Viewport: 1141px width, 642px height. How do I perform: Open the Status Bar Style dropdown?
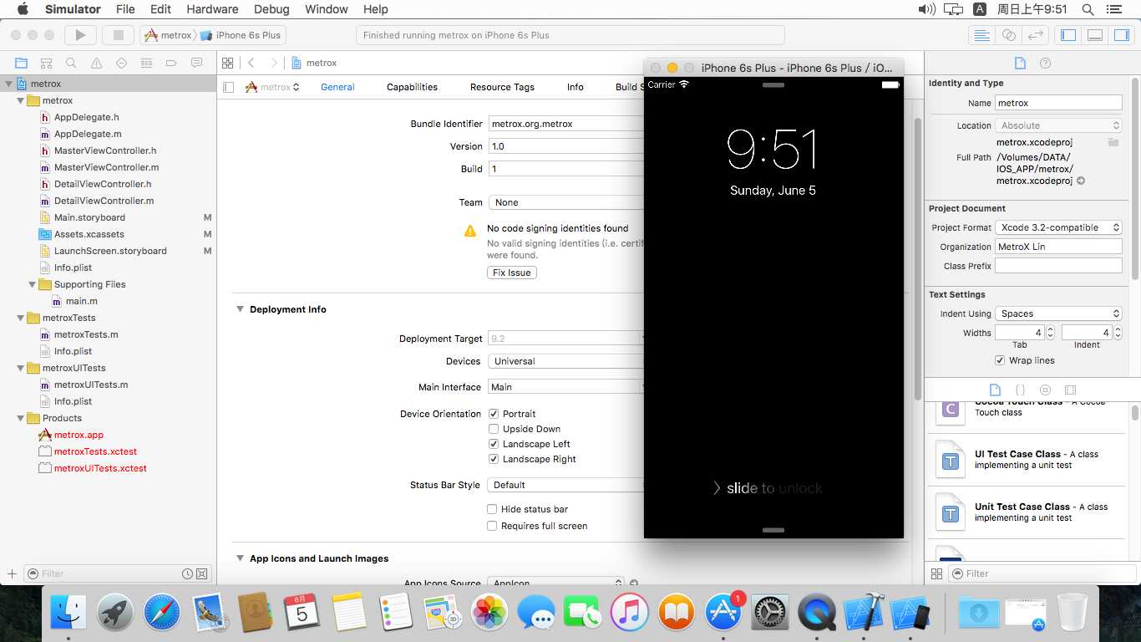click(565, 485)
